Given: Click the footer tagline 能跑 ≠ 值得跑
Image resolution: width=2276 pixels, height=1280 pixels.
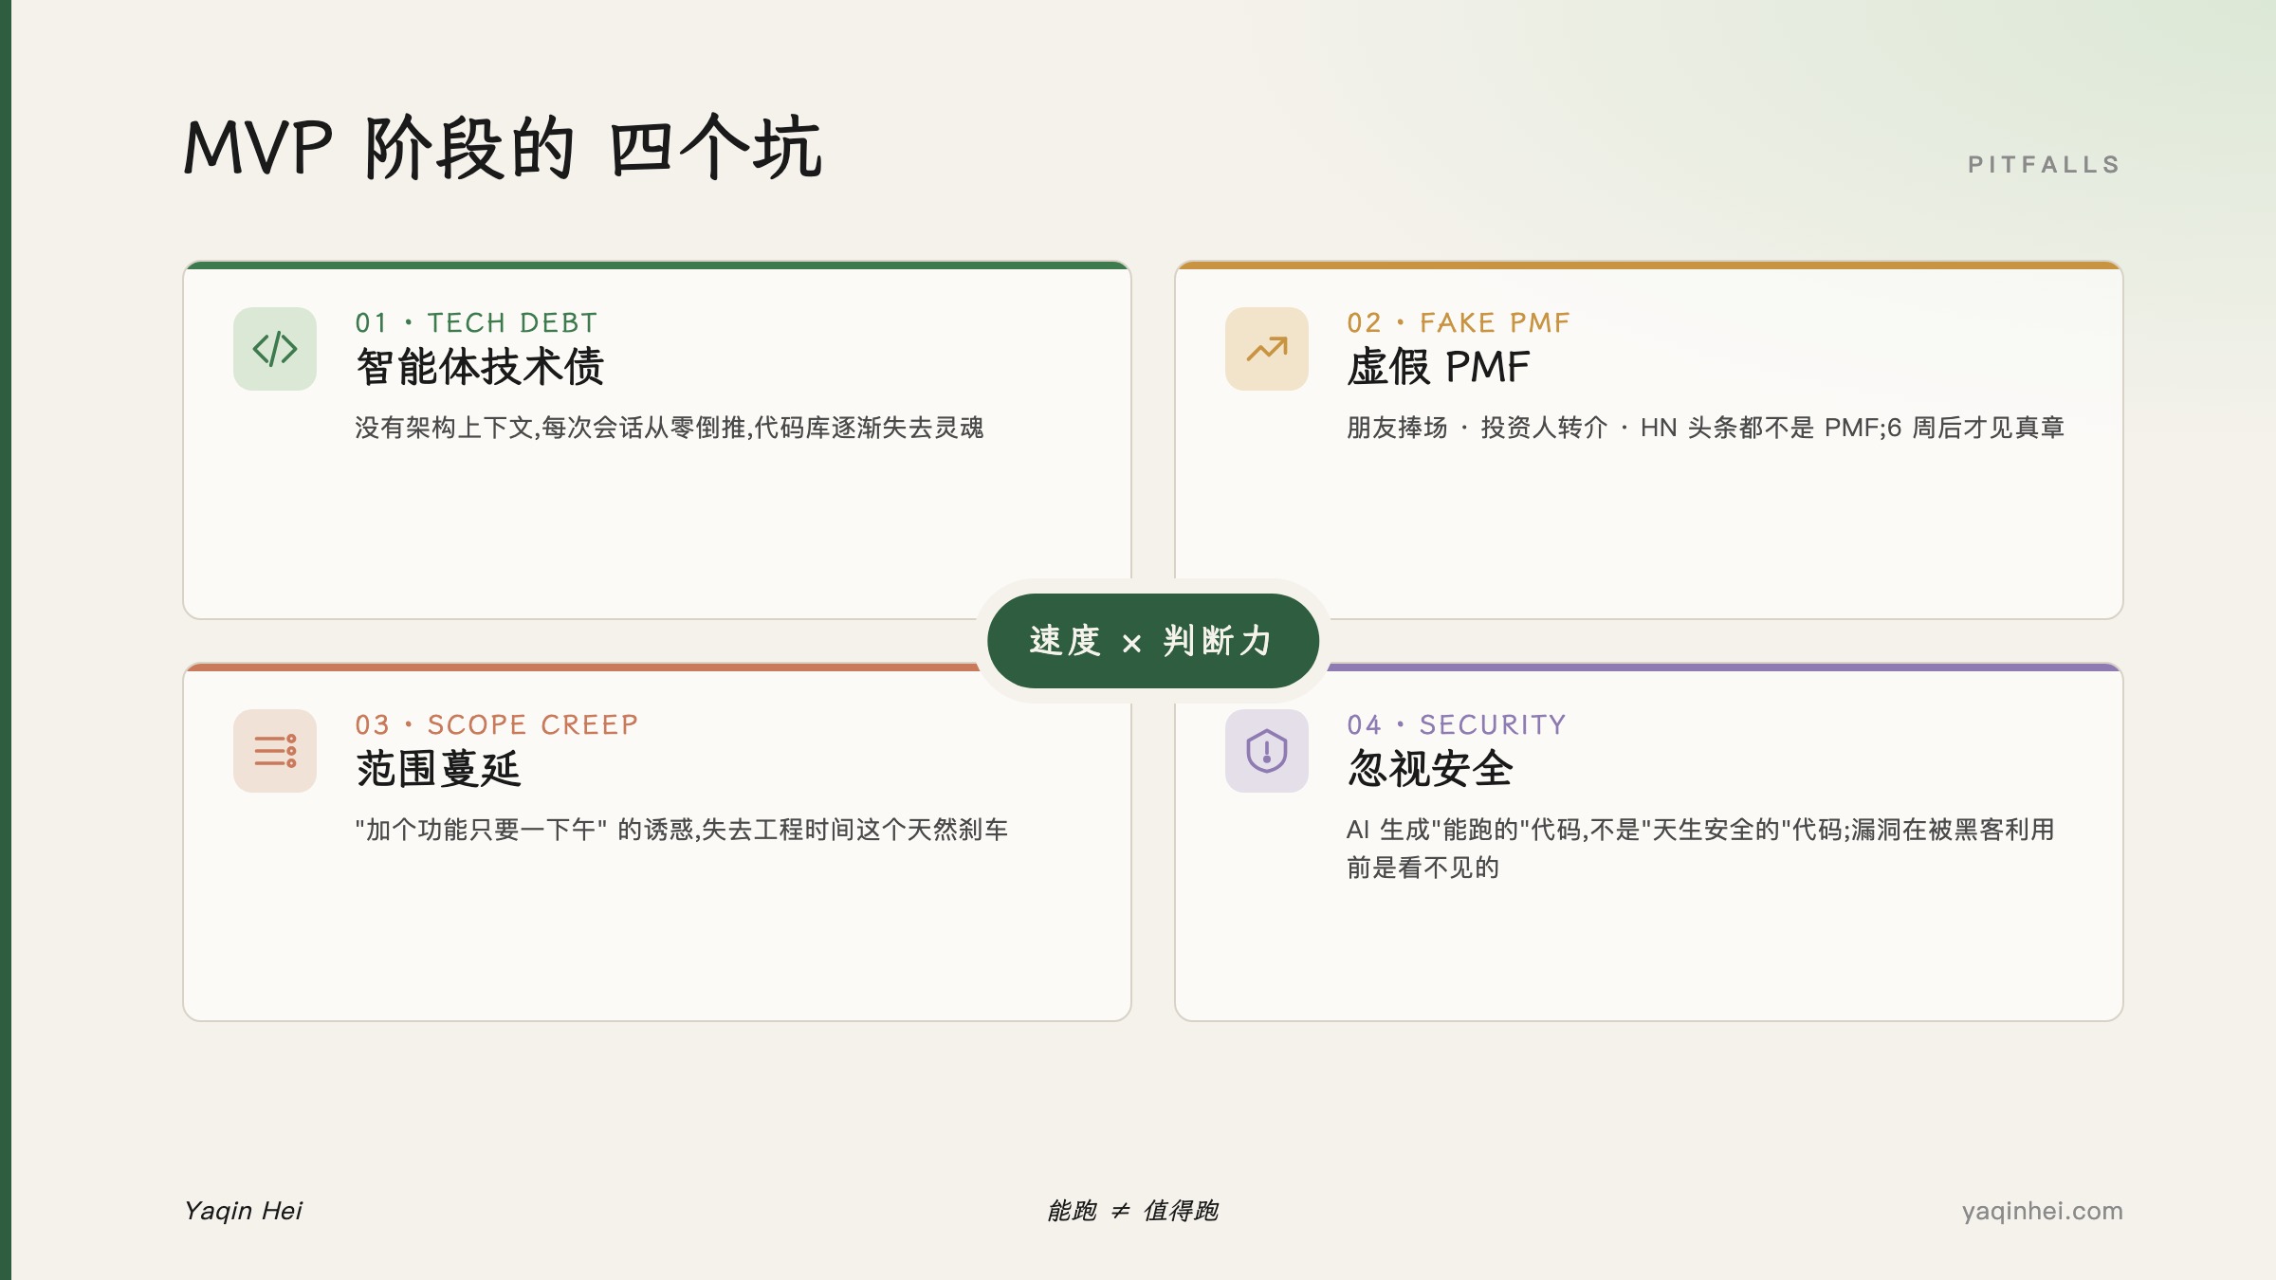Looking at the screenshot, I should pos(1132,1211).
